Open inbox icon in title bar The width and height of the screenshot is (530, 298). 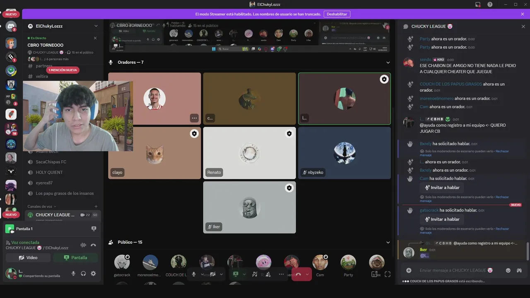tap(478, 5)
